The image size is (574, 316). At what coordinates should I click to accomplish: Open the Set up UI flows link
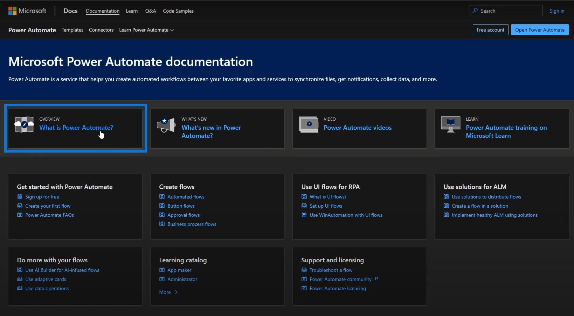click(x=326, y=206)
